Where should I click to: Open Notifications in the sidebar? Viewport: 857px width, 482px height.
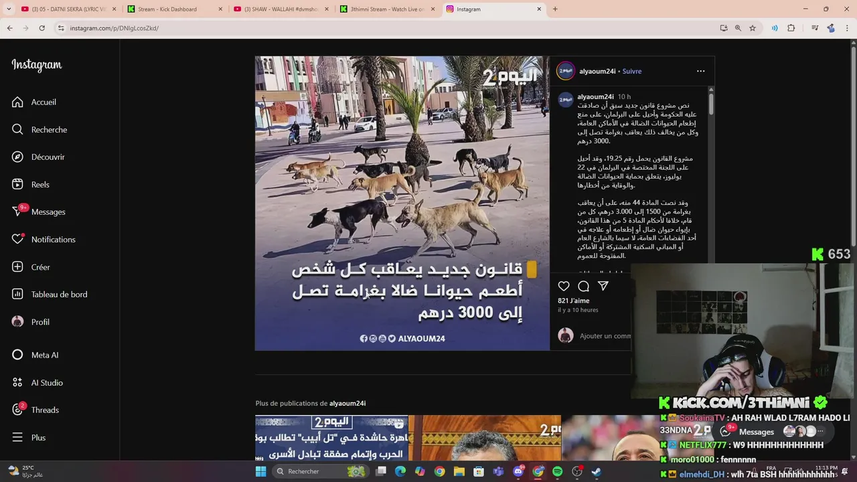(x=44, y=239)
